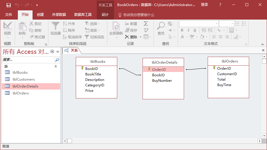Open the font name dropdown

tap(216, 24)
